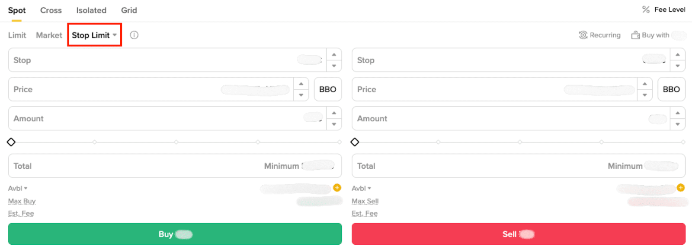The width and height of the screenshot is (692, 249).
Task: Expand the Stop Limit order type dropdown
Action: 115,35
